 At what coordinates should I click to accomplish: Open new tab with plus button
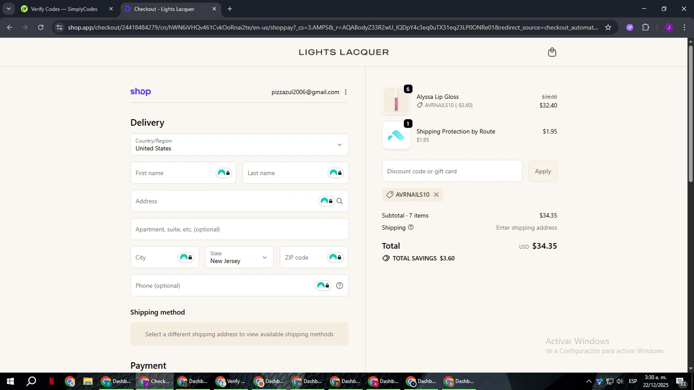[x=230, y=9]
